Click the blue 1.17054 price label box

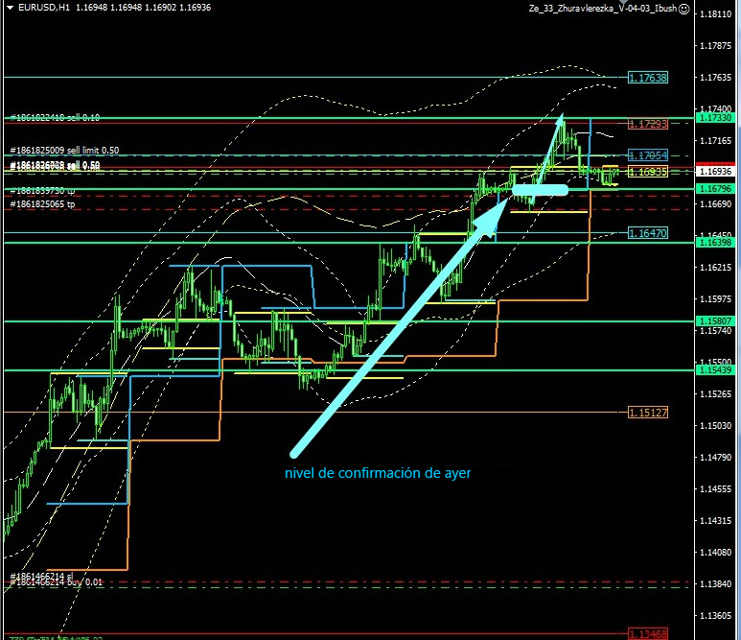click(x=647, y=154)
